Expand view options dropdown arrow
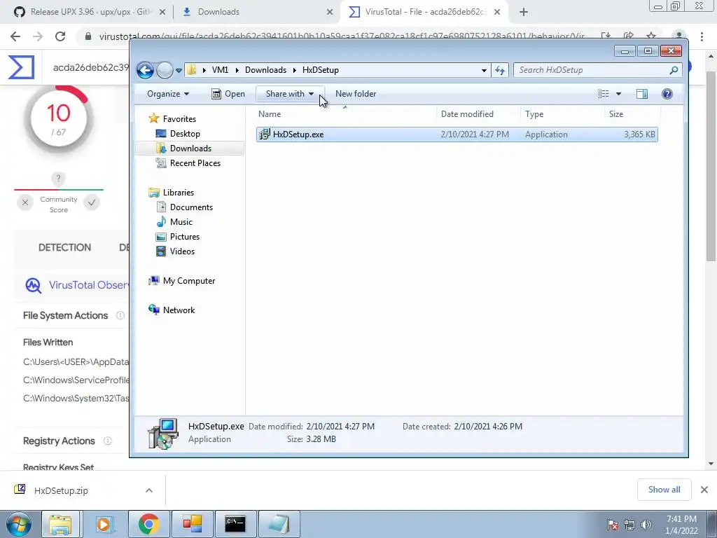Screen dimensions: 717x538 click(619, 94)
